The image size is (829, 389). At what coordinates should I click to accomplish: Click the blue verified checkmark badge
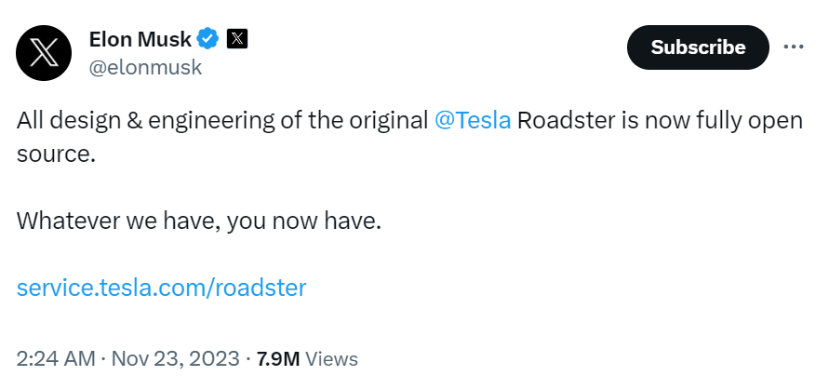coord(207,39)
